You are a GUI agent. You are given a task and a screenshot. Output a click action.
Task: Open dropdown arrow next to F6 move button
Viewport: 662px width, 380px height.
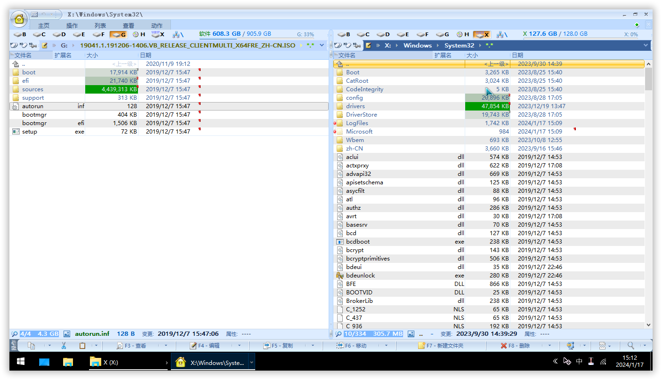click(386, 346)
